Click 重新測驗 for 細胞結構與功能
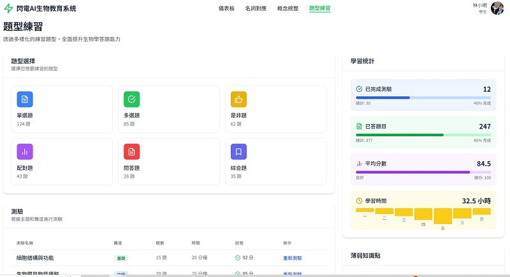The width and height of the screenshot is (510, 277). pyautogui.click(x=293, y=258)
